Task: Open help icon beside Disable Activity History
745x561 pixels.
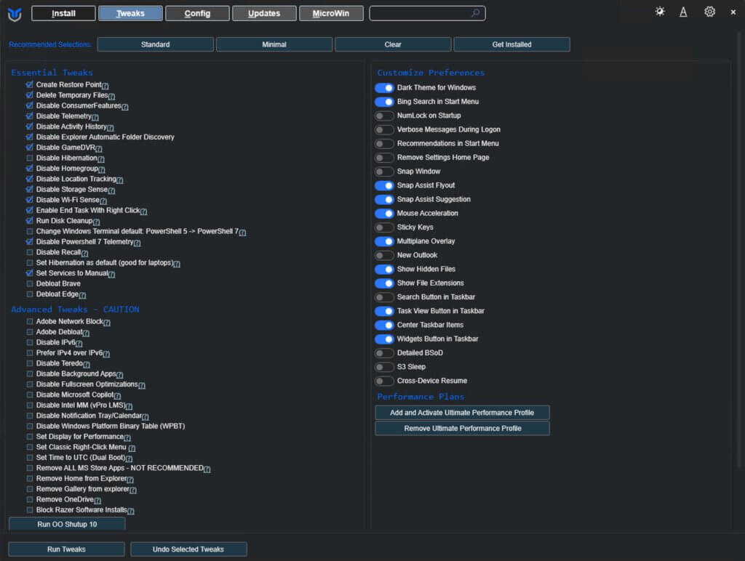Action: (x=111, y=128)
